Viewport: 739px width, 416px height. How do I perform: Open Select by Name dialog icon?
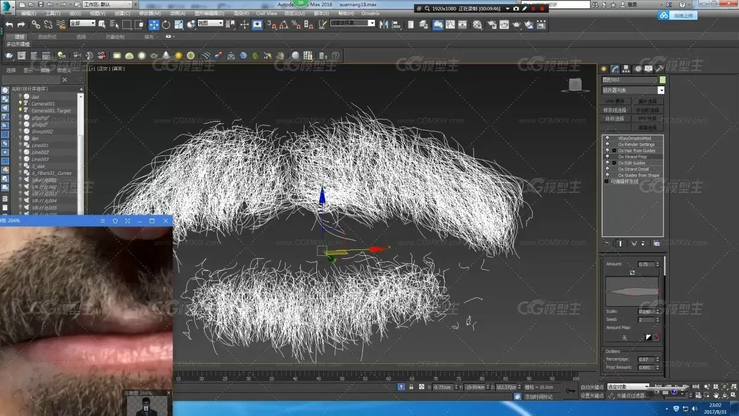point(114,24)
